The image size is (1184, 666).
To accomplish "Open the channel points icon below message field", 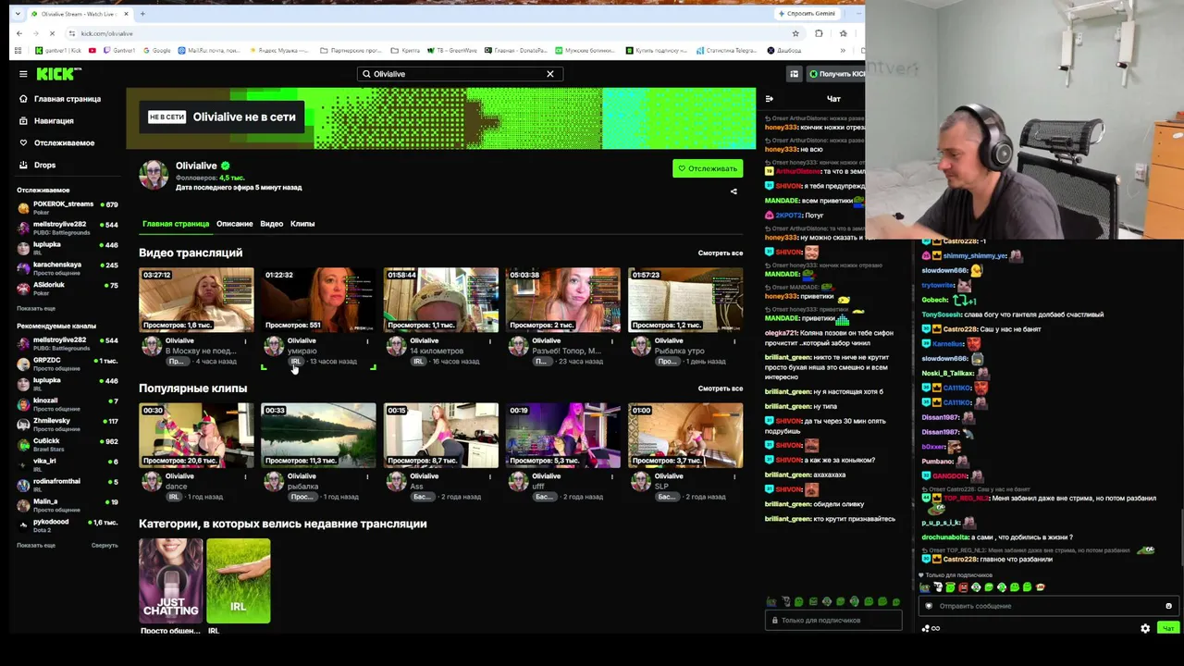I will 931,629.
